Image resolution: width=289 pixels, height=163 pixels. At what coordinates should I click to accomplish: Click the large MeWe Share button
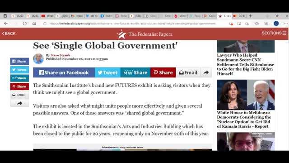coord(135,72)
